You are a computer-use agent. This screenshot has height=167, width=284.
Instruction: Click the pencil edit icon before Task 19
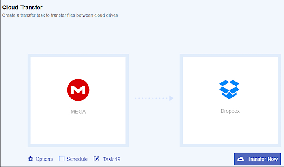coord(97,159)
